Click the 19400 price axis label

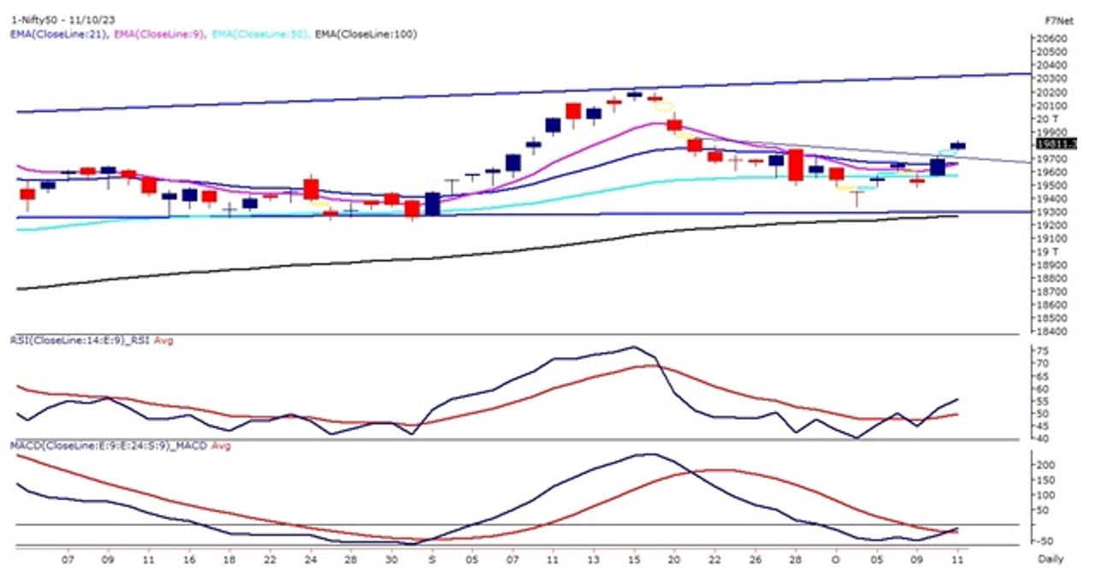tap(1053, 198)
